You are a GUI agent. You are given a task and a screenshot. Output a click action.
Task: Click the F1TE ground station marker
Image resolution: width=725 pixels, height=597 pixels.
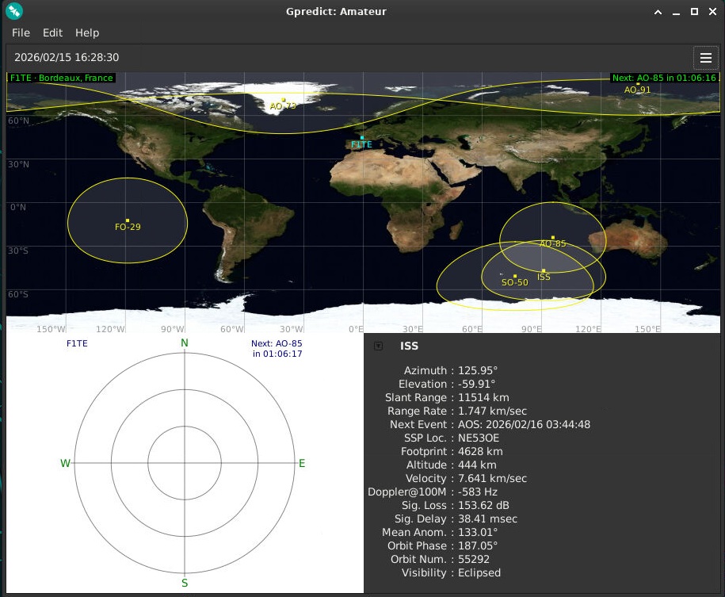(x=362, y=138)
